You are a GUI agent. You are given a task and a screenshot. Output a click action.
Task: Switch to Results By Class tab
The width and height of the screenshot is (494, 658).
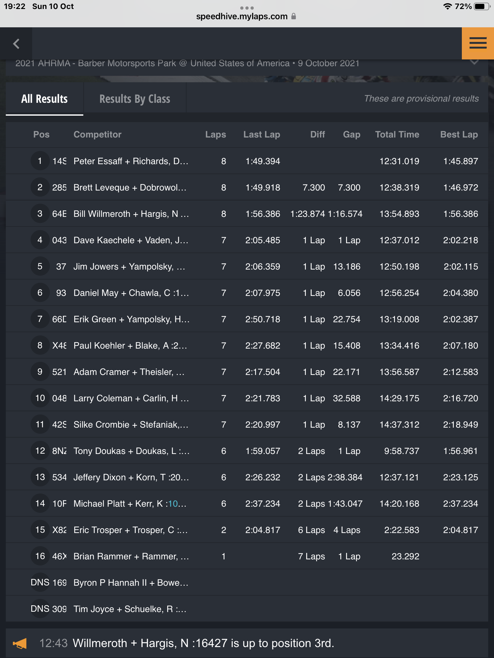(135, 99)
